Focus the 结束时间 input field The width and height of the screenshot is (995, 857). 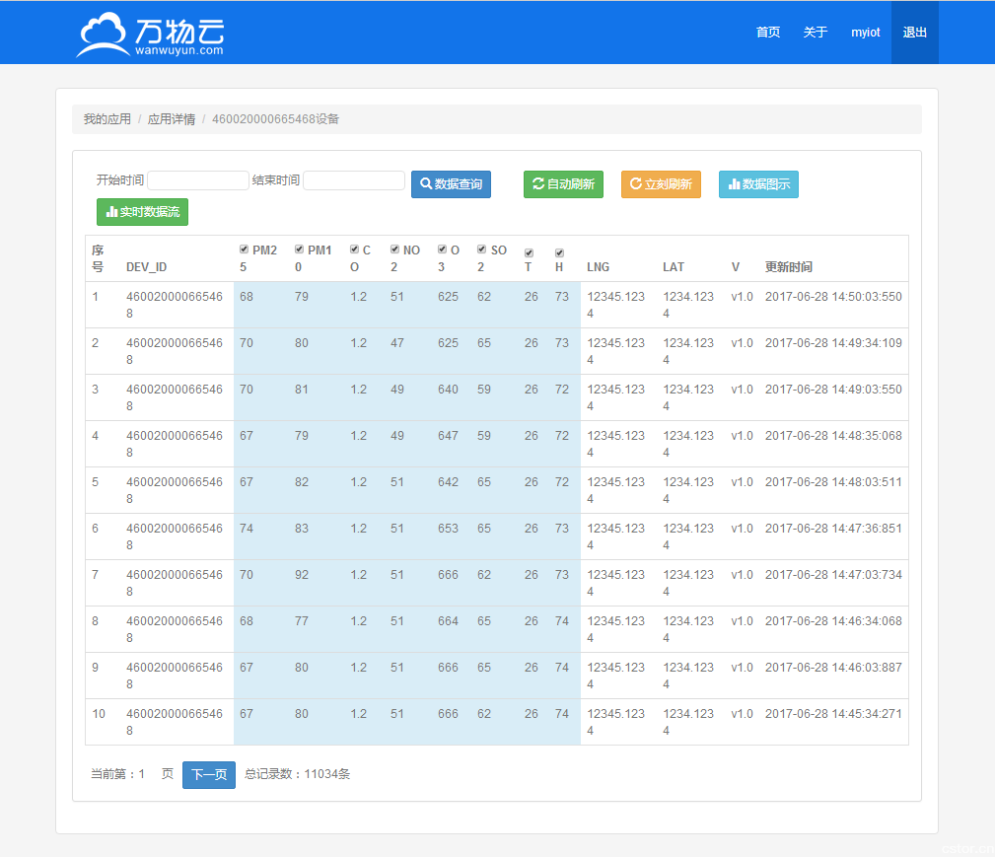(x=354, y=180)
